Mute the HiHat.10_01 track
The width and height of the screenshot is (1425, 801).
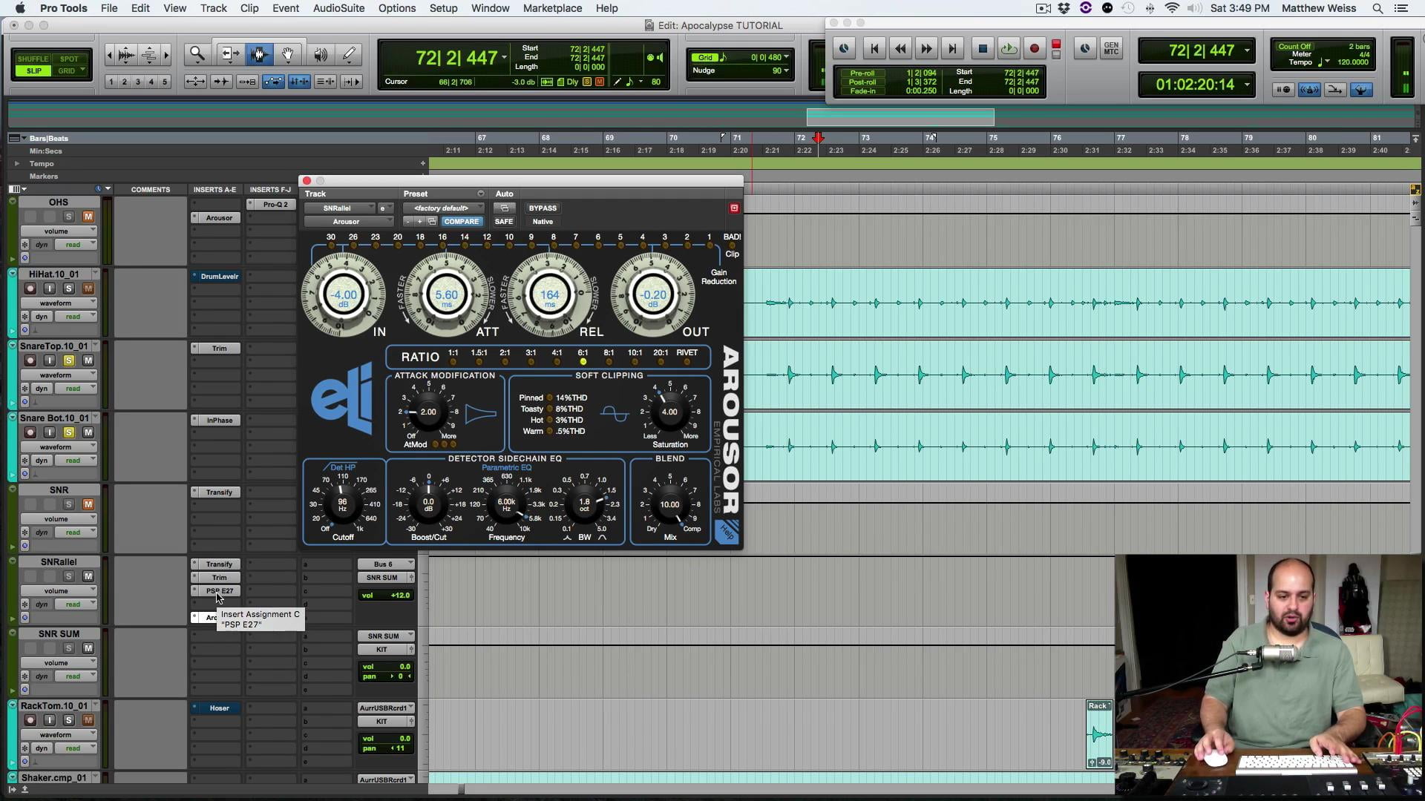click(x=88, y=289)
